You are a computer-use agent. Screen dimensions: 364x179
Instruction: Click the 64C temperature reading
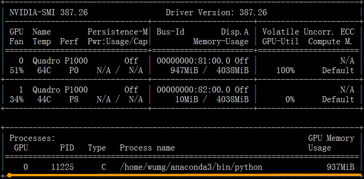(x=44, y=70)
